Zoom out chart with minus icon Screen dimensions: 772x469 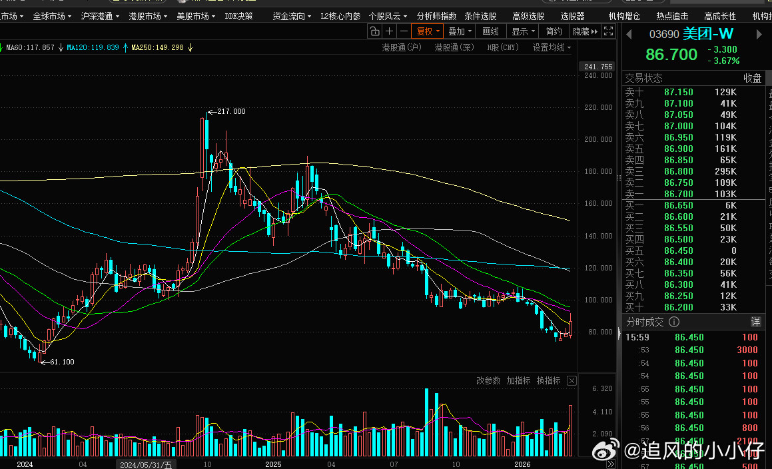point(404,31)
